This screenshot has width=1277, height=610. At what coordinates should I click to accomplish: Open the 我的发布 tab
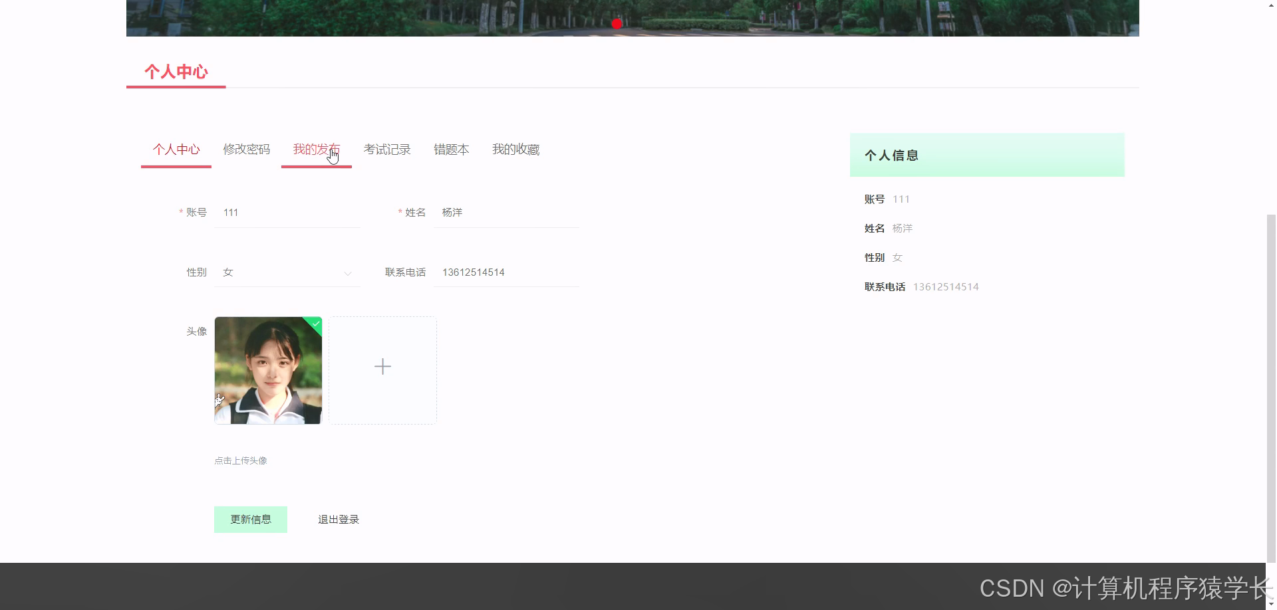tap(317, 150)
